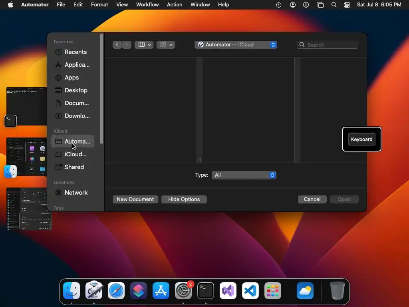Open the Automator — iCloud location popup
This screenshot has height=307, width=409.
click(236, 45)
